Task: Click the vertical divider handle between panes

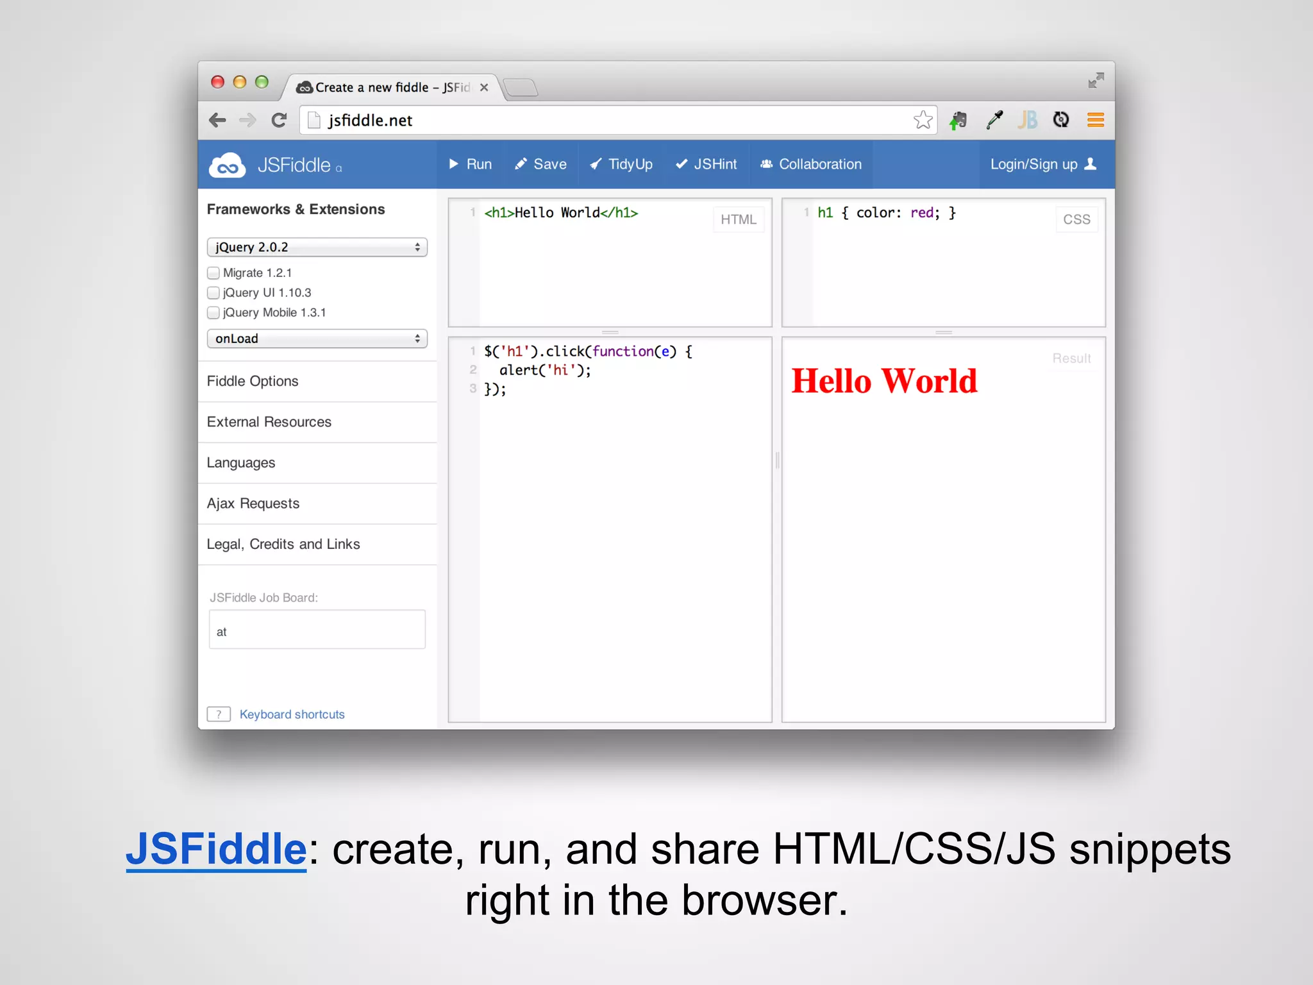Action: [777, 460]
